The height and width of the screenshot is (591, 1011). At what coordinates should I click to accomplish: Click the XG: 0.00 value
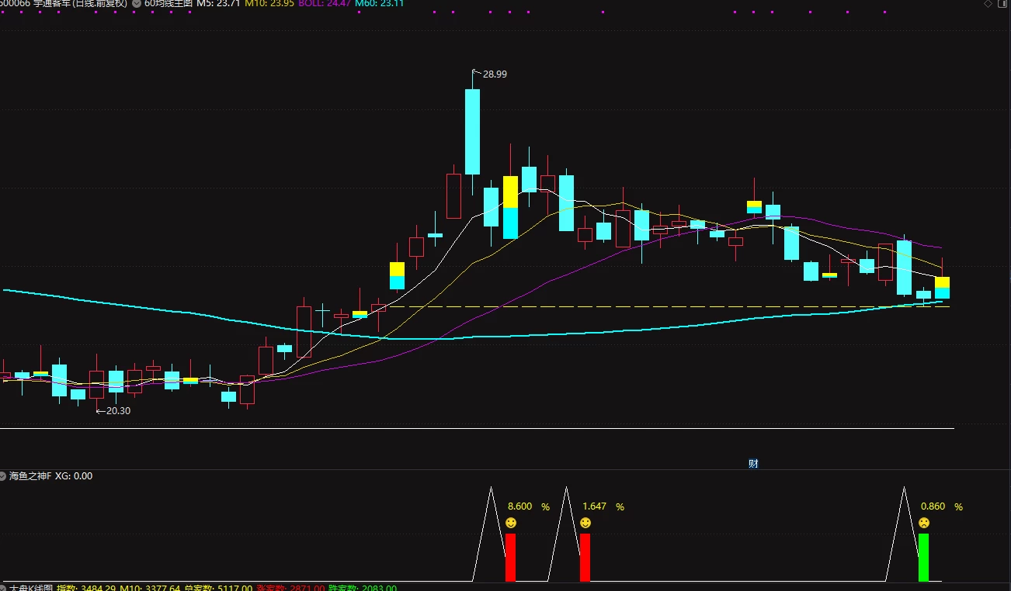point(74,475)
